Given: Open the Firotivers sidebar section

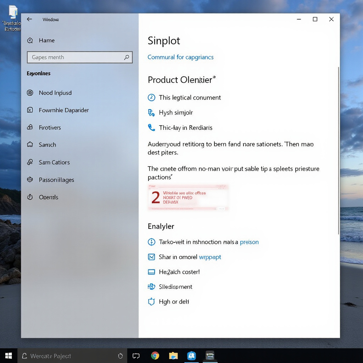Looking at the screenshot, I should [x=50, y=128].
